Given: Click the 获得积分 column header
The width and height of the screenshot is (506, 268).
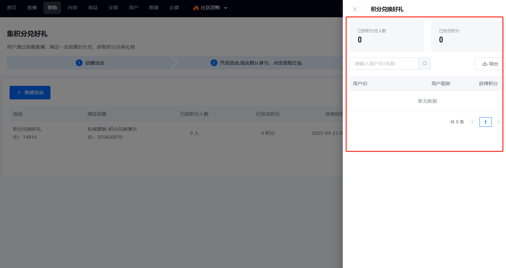Looking at the screenshot, I should pyautogui.click(x=488, y=83).
